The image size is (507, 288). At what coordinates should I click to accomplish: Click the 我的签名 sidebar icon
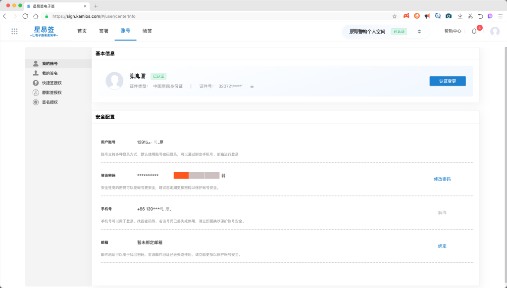click(x=36, y=73)
